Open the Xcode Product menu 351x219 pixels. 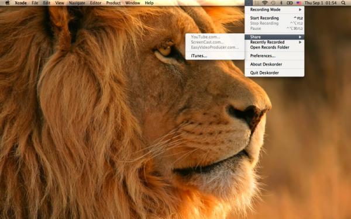pyautogui.click(x=113, y=3)
